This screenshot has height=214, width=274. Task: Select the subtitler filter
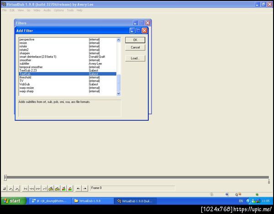pyautogui.click(x=68, y=63)
